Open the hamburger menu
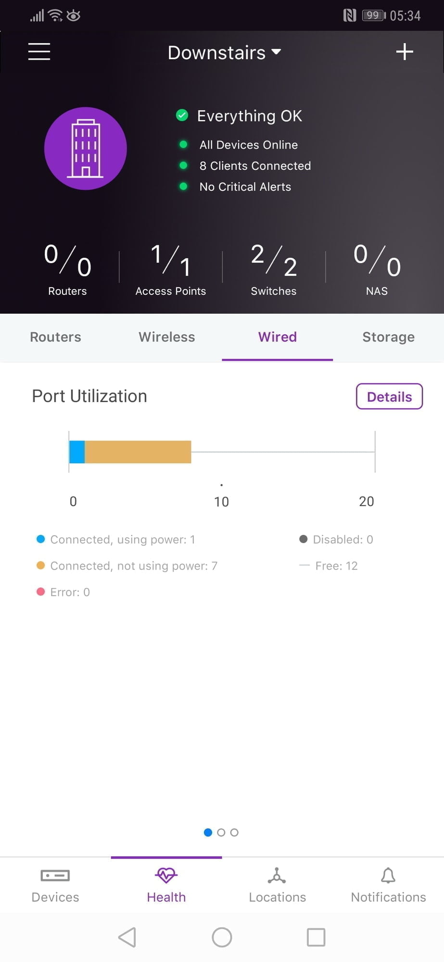Viewport: 444px width, 962px height. click(39, 51)
